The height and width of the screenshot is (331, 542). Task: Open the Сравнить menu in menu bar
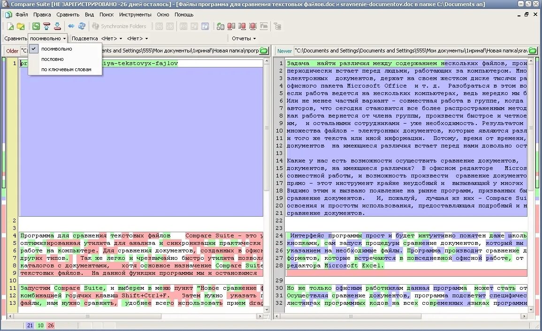point(68,15)
